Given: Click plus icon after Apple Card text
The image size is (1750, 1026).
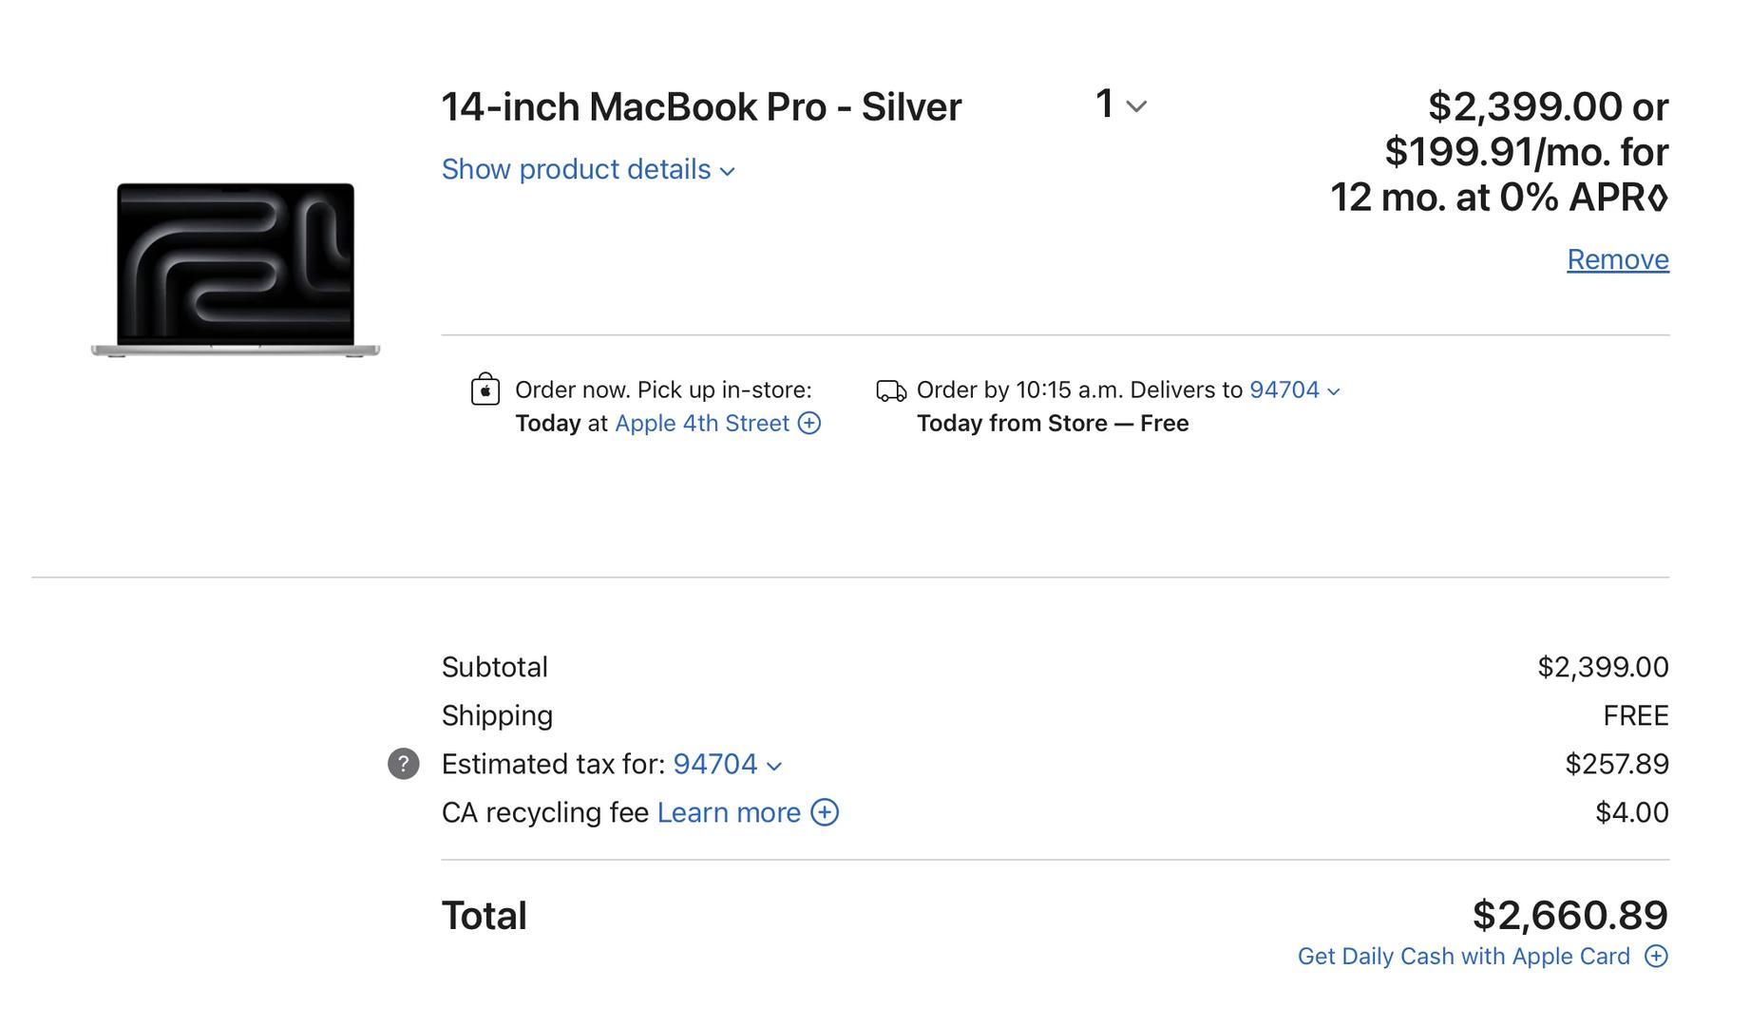Looking at the screenshot, I should click(x=1656, y=956).
